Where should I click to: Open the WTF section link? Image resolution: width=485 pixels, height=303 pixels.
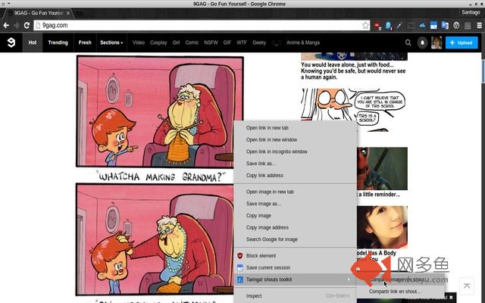pos(242,42)
